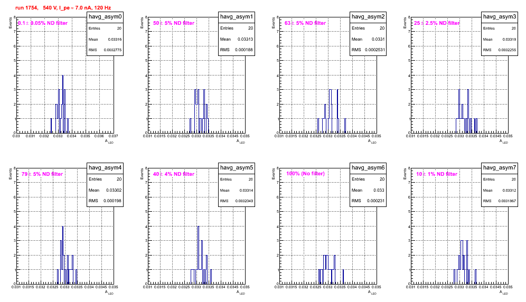Viewport: 526px width, 302px height.
Task: Click the tallest histogram bar in havg_asym0 plot
Action: click(x=63, y=104)
